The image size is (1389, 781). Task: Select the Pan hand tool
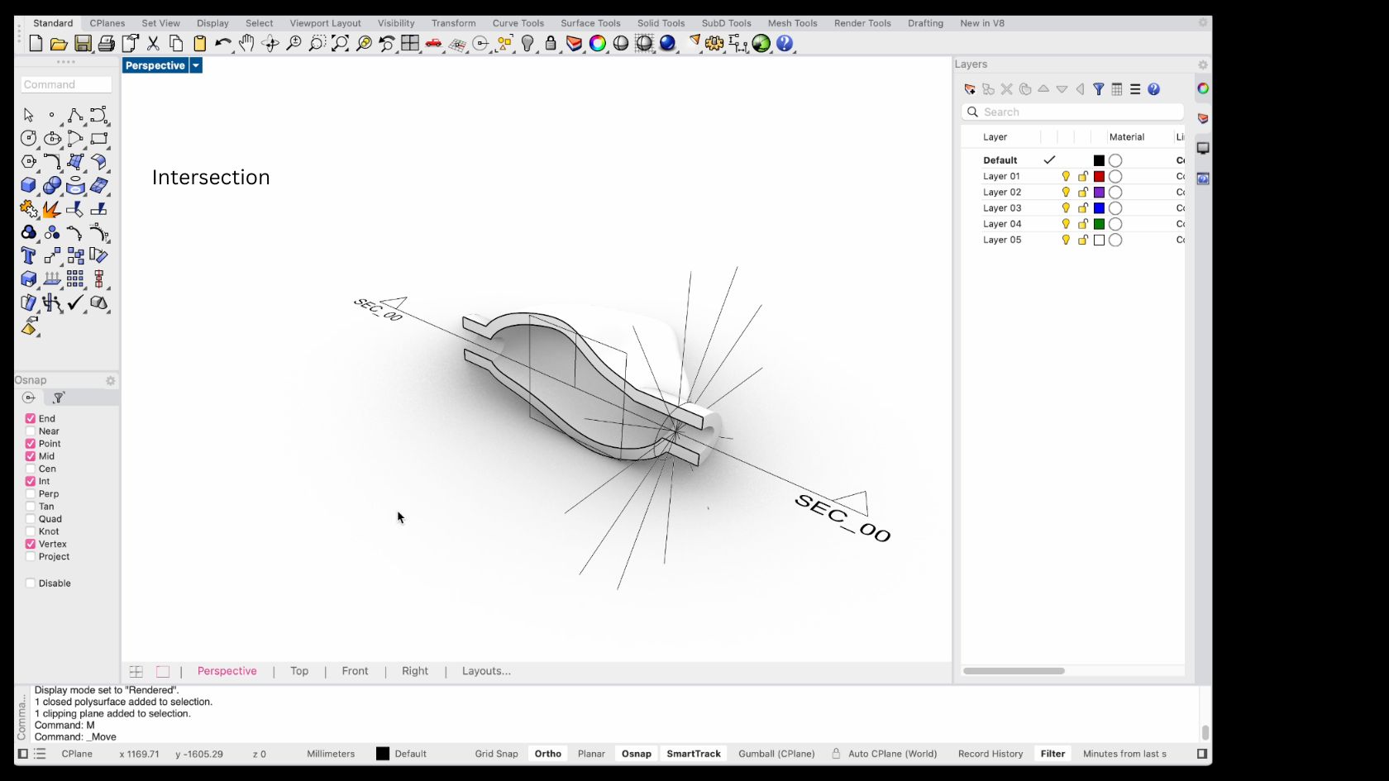[x=246, y=44]
